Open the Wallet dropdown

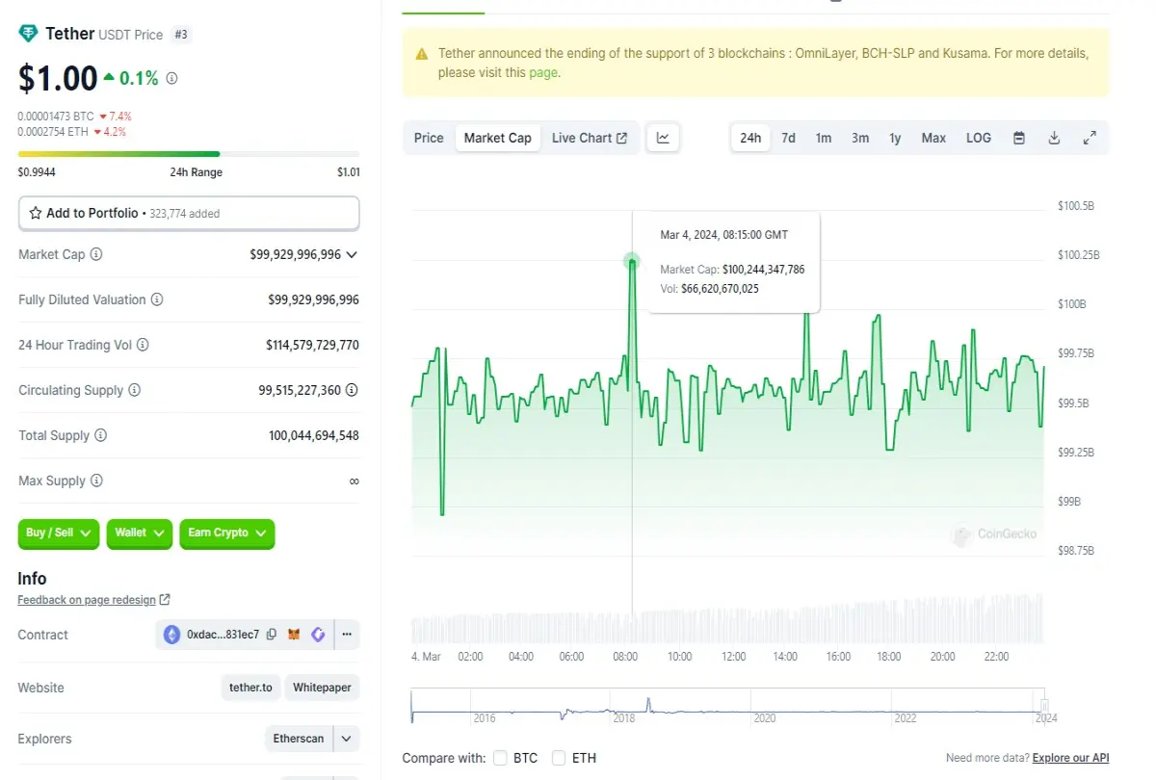click(x=140, y=533)
